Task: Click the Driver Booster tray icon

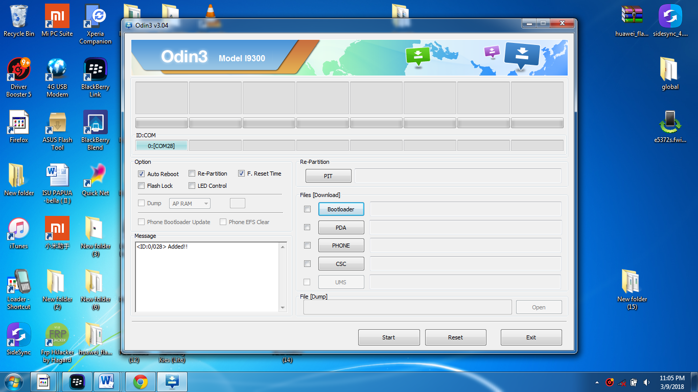Action: point(610,382)
